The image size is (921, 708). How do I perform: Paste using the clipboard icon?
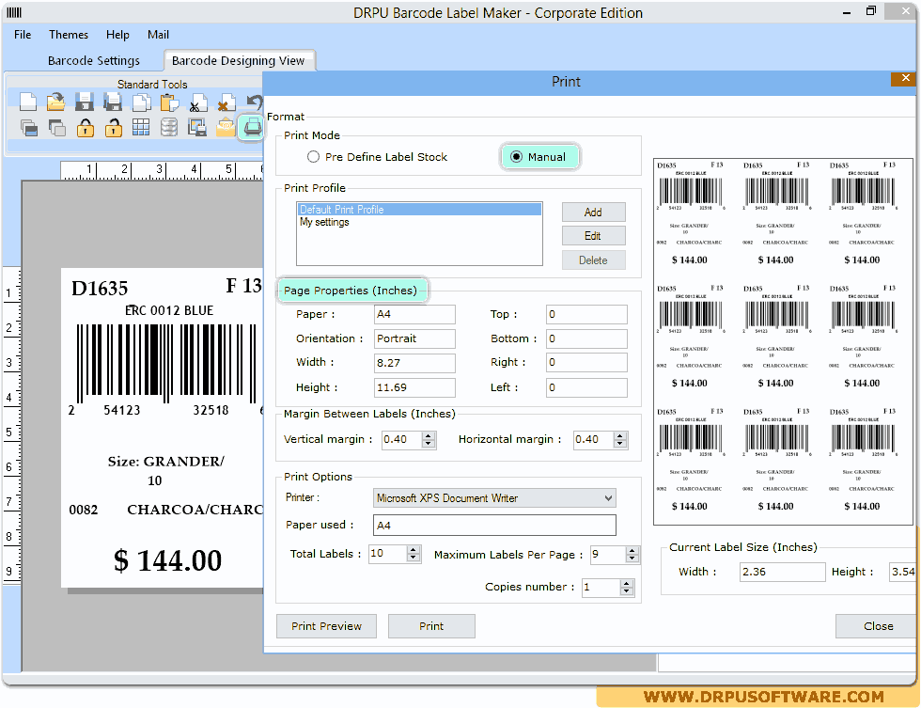coord(169,102)
